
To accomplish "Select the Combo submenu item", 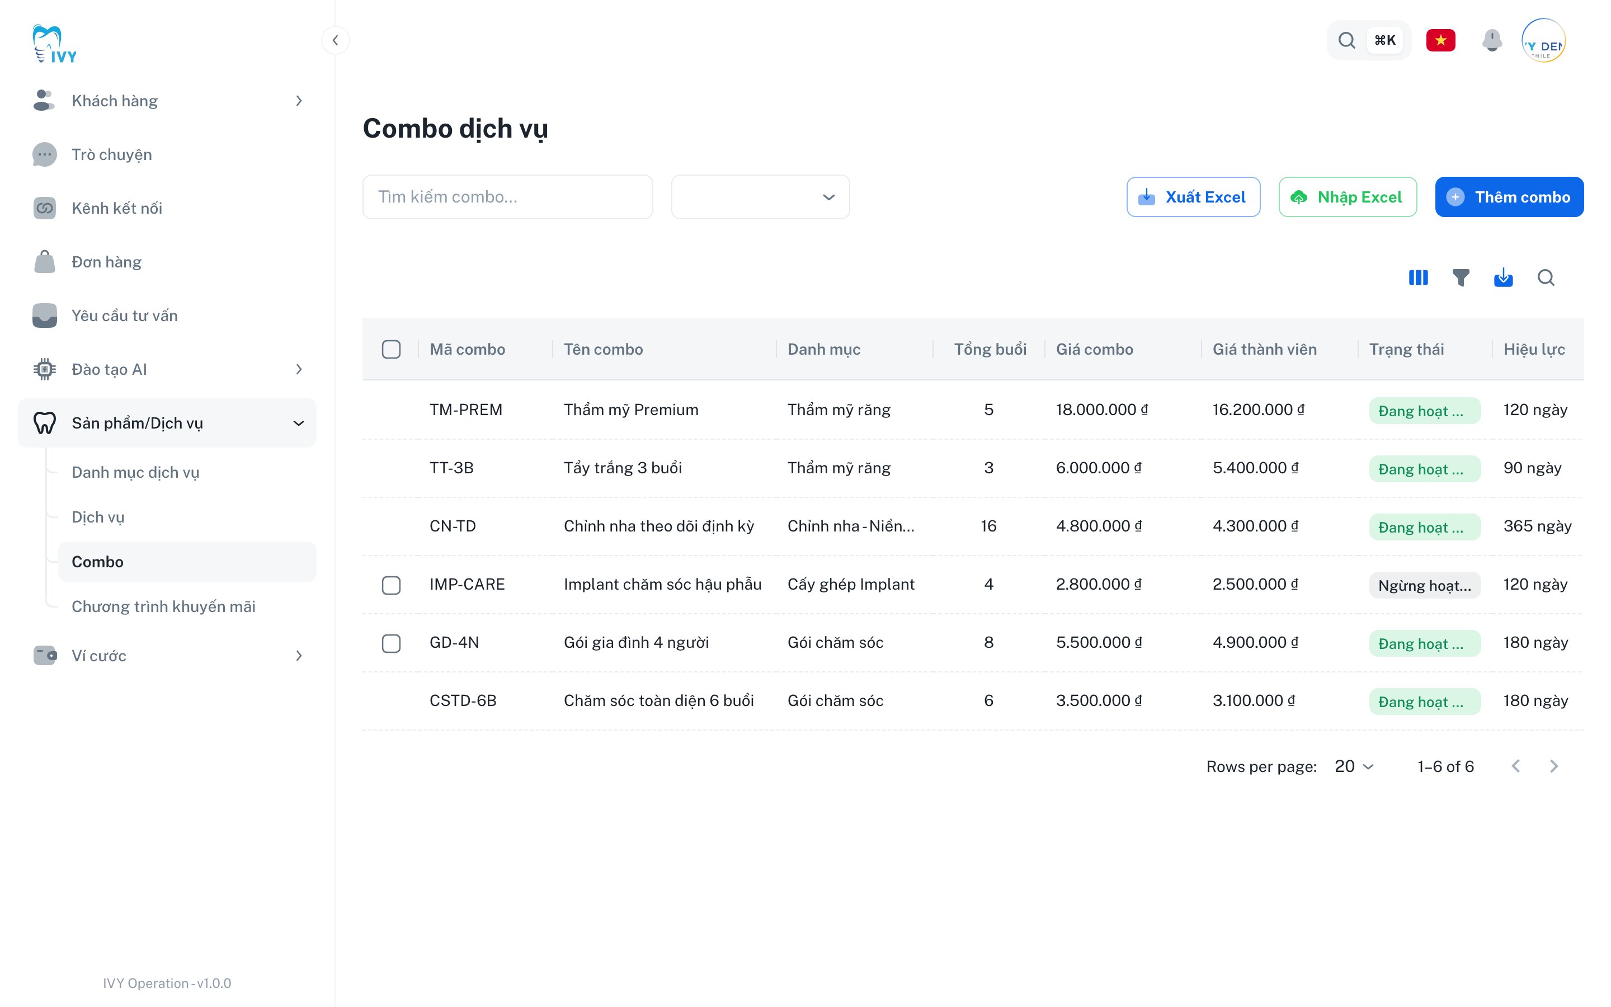I will pos(187,562).
